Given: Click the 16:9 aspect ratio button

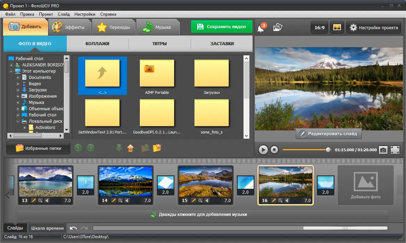Looking at the screenshot, I should click(319, 27).
